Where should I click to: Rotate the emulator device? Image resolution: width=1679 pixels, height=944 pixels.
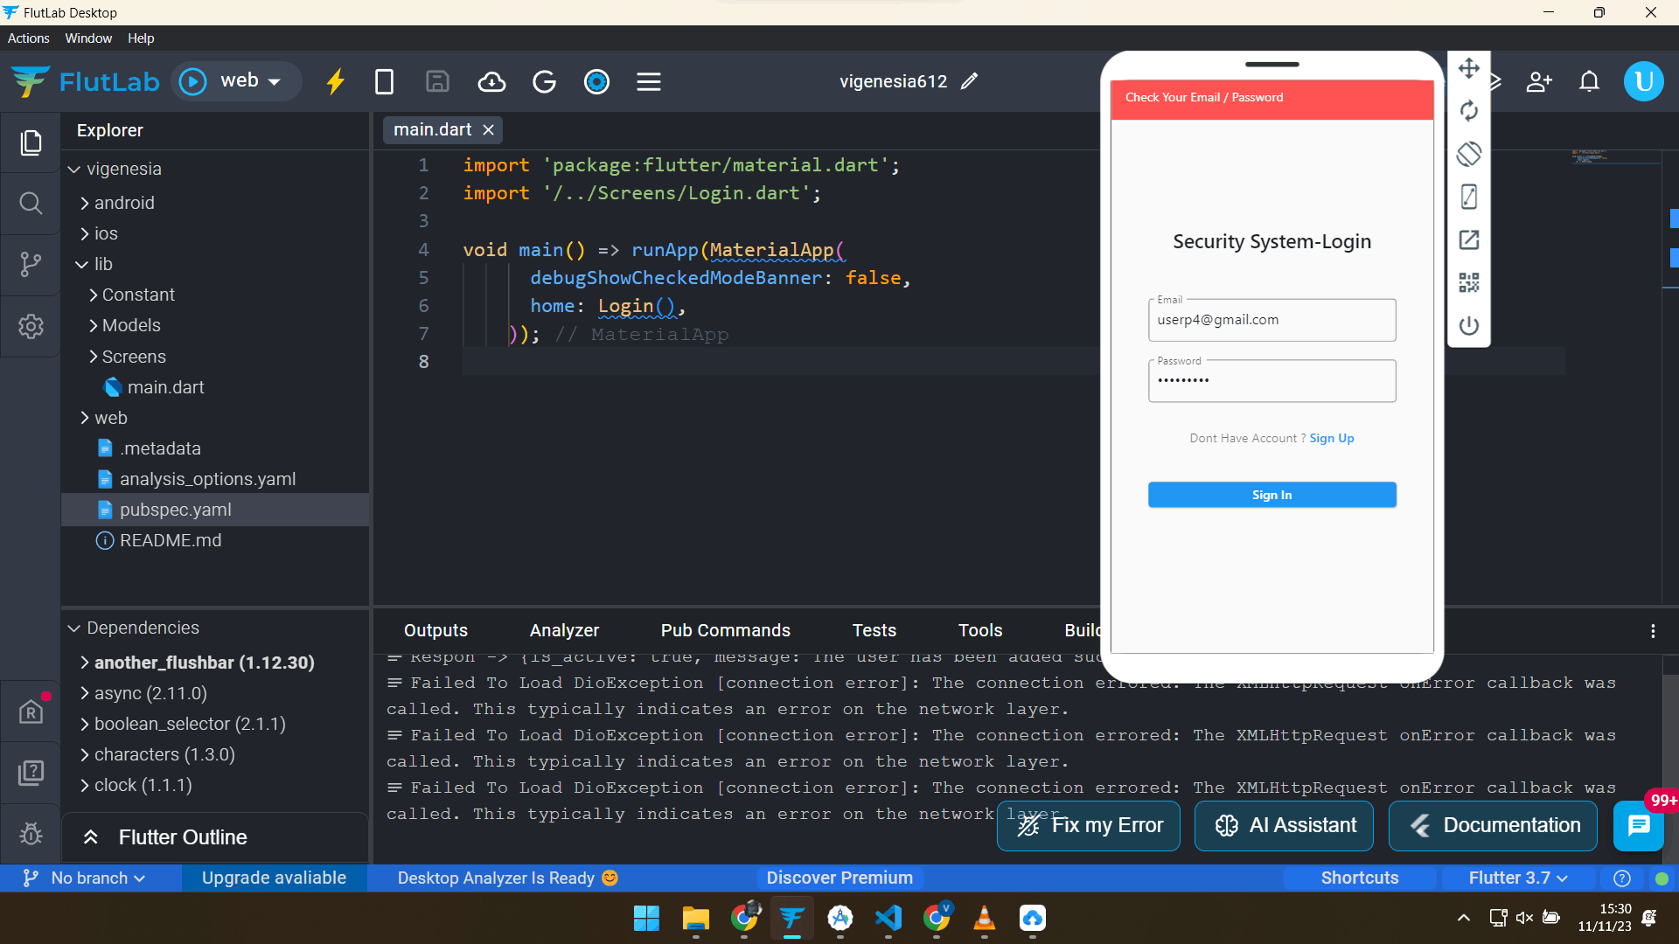tap(1469, 154)
